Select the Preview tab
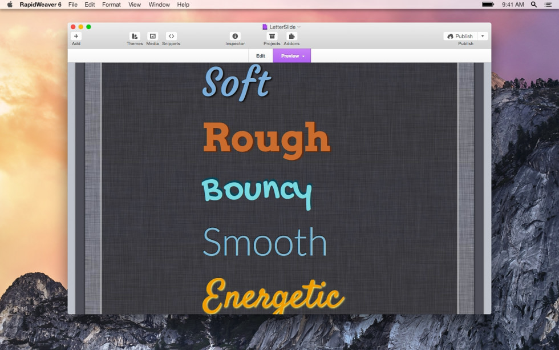This screenshot has height=350, width=559. [x=291, y=55]
